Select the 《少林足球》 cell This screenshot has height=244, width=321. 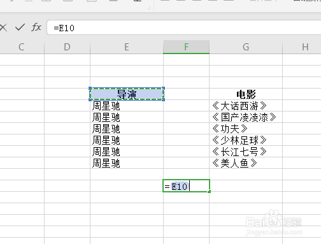tap(246, 140)
